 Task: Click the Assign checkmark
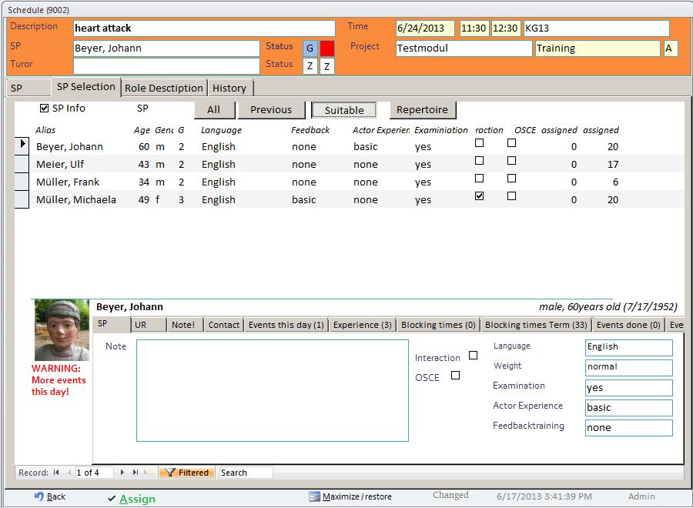coord(112,499)
